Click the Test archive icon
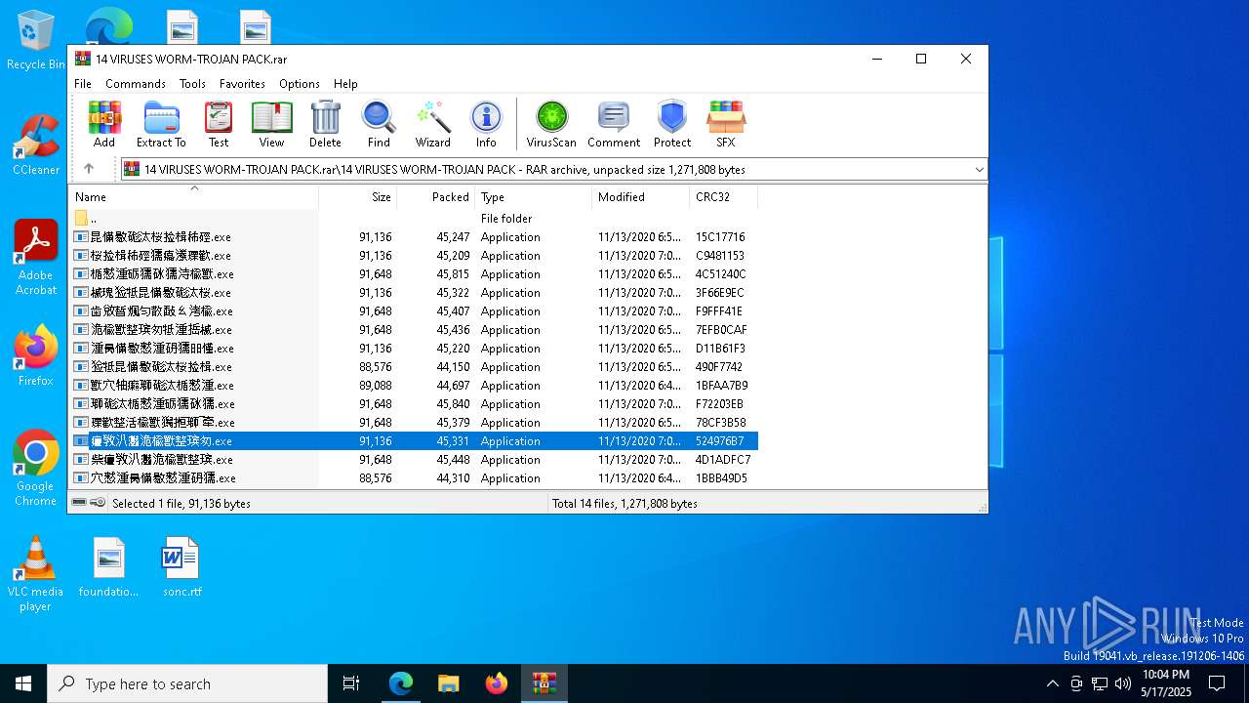Screen dimensions: 1249x703 click(219, 124)
